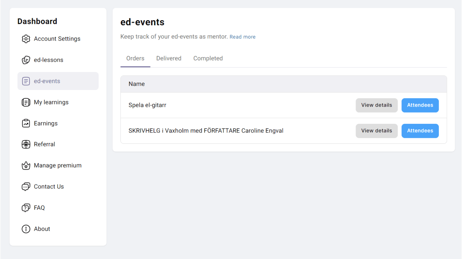View details for SKRIVHELG i Vaxholm event

[376, 131]
